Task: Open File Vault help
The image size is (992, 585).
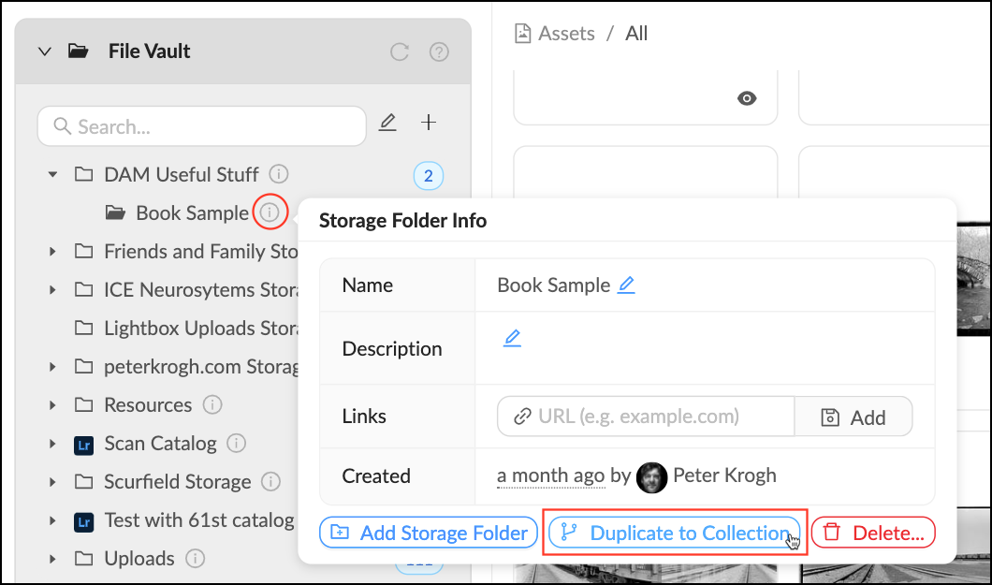Action: tap(439, 51)
